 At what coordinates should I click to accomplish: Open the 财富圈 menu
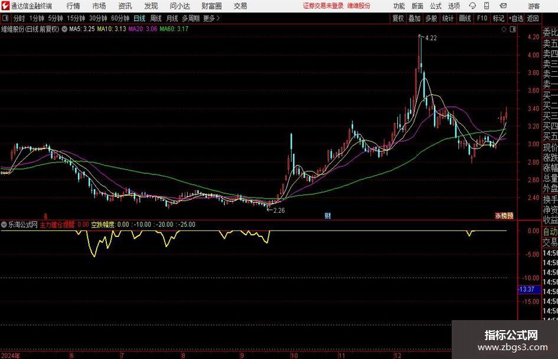pyautogui.click(x=211, y=6)
